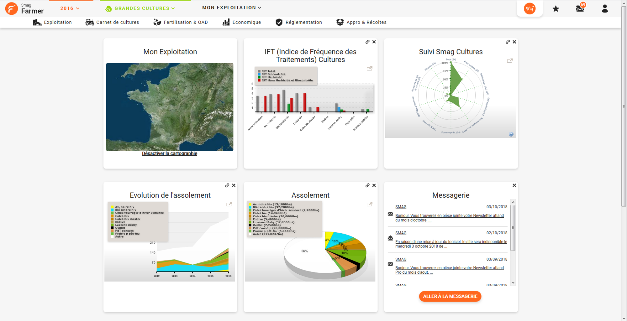Click the Luzerne déshy entry in Evolution legend
Screen dimensions: 627x321
coord(124,225)
